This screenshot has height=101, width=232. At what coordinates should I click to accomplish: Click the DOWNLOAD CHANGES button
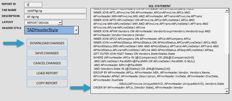[47, 43]
